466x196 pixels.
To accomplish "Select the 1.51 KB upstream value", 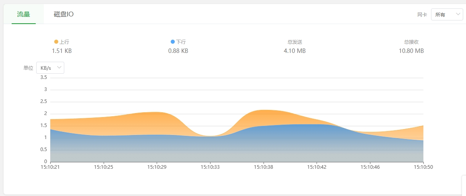I will (62, 51).
